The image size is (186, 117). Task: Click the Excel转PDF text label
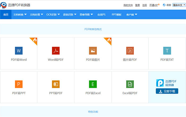[x=130, y=93]
